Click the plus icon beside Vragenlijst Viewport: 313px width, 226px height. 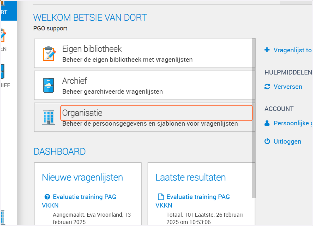click(x=267, y=50)
